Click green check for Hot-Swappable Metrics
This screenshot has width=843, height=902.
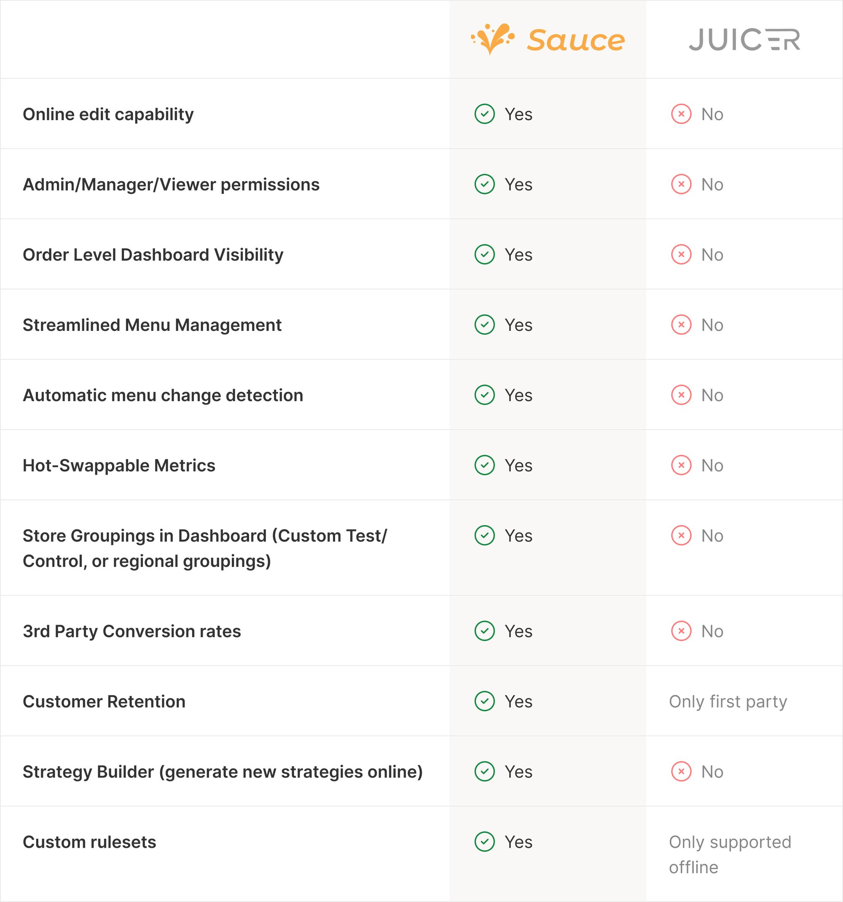(x=485, y=465)
